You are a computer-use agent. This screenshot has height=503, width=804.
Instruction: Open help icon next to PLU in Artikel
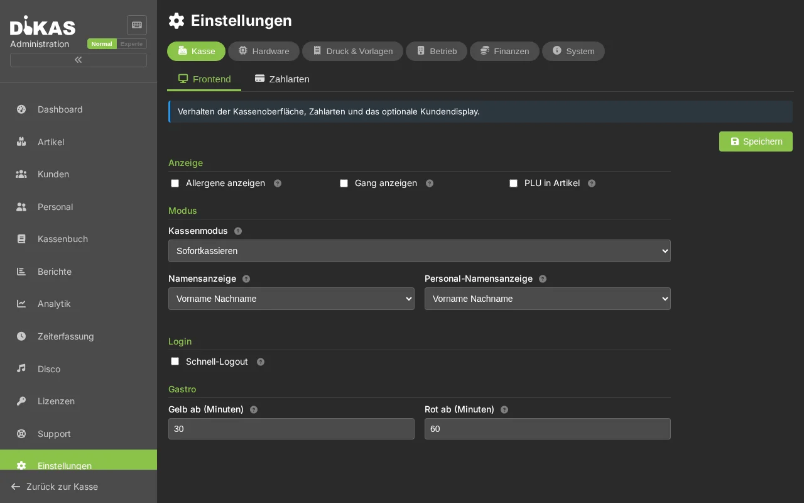coord(592,184)
